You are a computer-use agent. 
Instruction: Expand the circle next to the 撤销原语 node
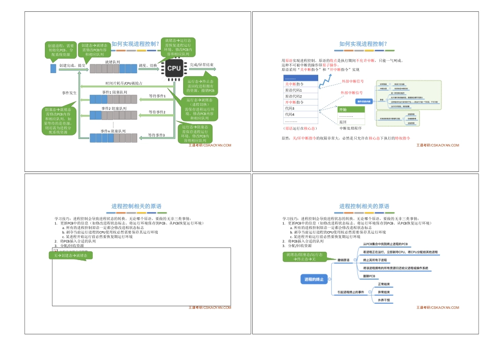click(x=355, y=259)
